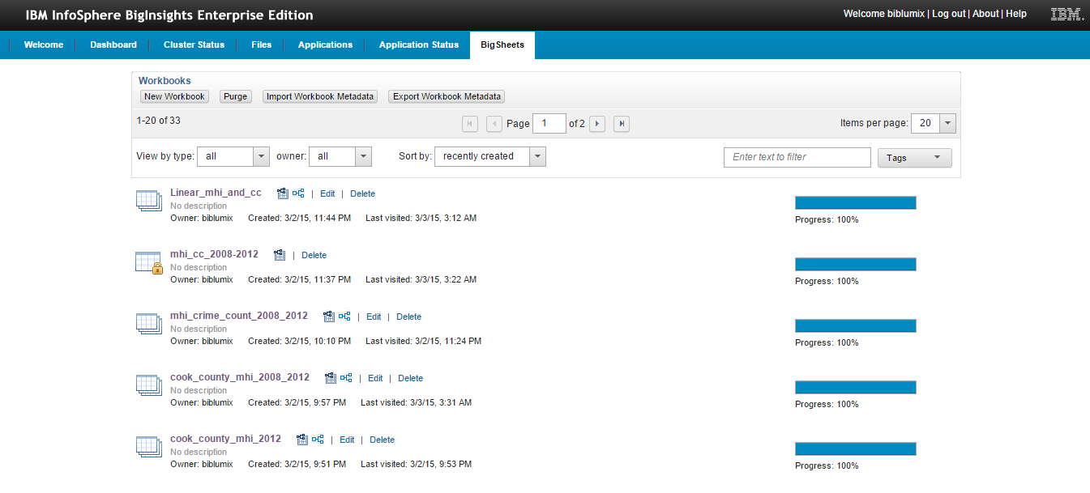Delete the Linear_mhi_and_cc workbook

tap(362, 193)
